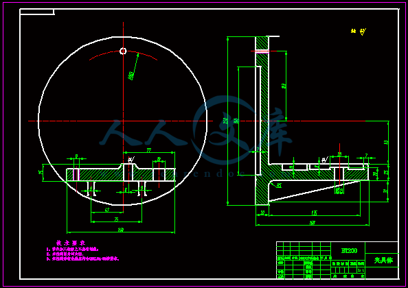Click the HT200 material label in title block
This screenshot has height=288, width=408.
[x=349, y=250]
